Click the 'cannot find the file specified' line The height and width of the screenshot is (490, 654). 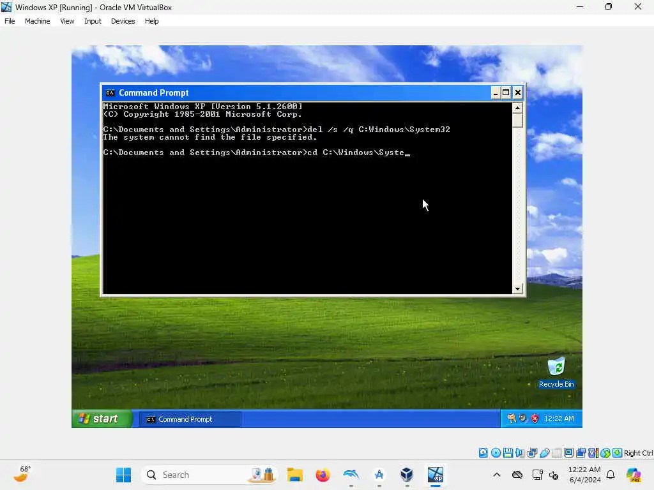point(209,137)
